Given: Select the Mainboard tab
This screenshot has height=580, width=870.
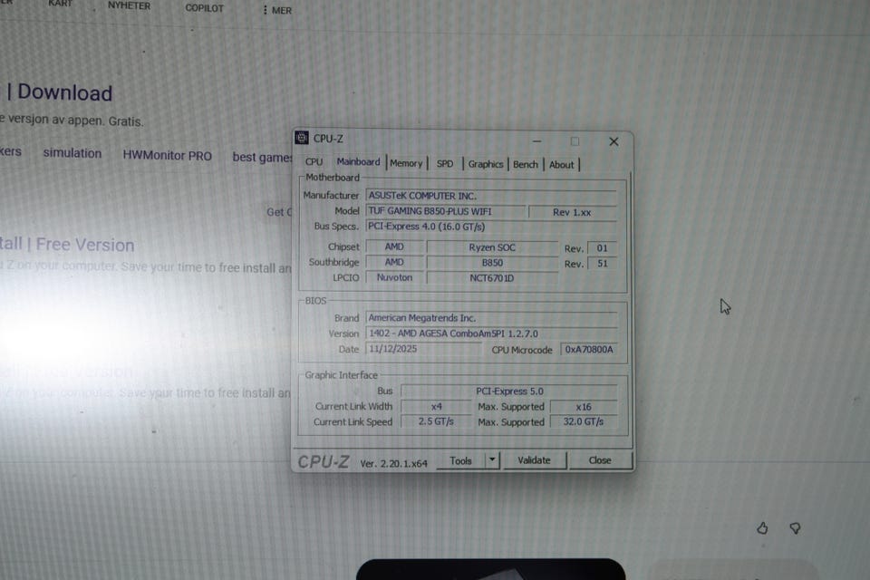Looking at the screenshot, I should [358, 161].
